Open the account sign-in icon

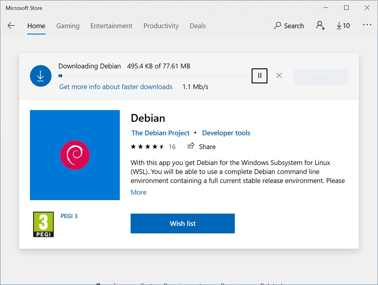click(x=320, y=25)
